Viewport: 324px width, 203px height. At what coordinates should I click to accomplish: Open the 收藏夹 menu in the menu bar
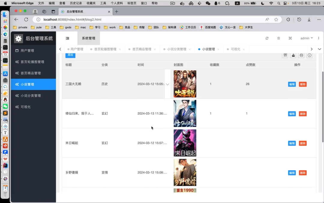[91, 3]
